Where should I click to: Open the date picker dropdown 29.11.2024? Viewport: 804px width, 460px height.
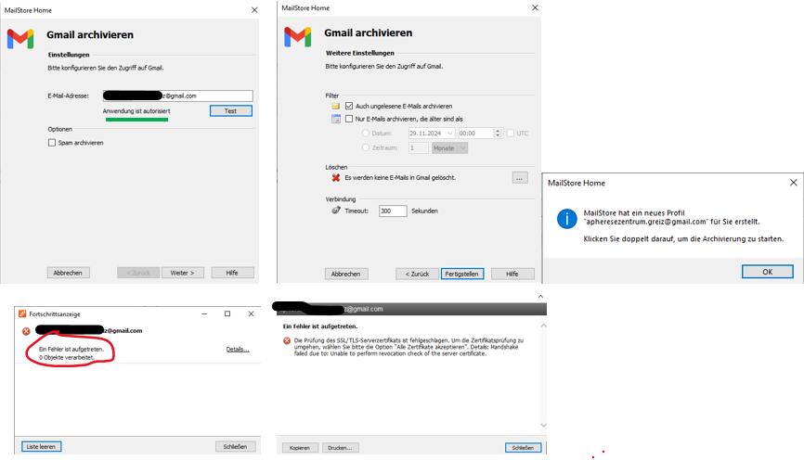tap(450, 134)
